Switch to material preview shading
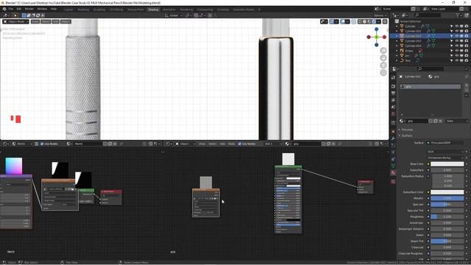This screenshot has width=471, height=265. (x=369, y=21)
